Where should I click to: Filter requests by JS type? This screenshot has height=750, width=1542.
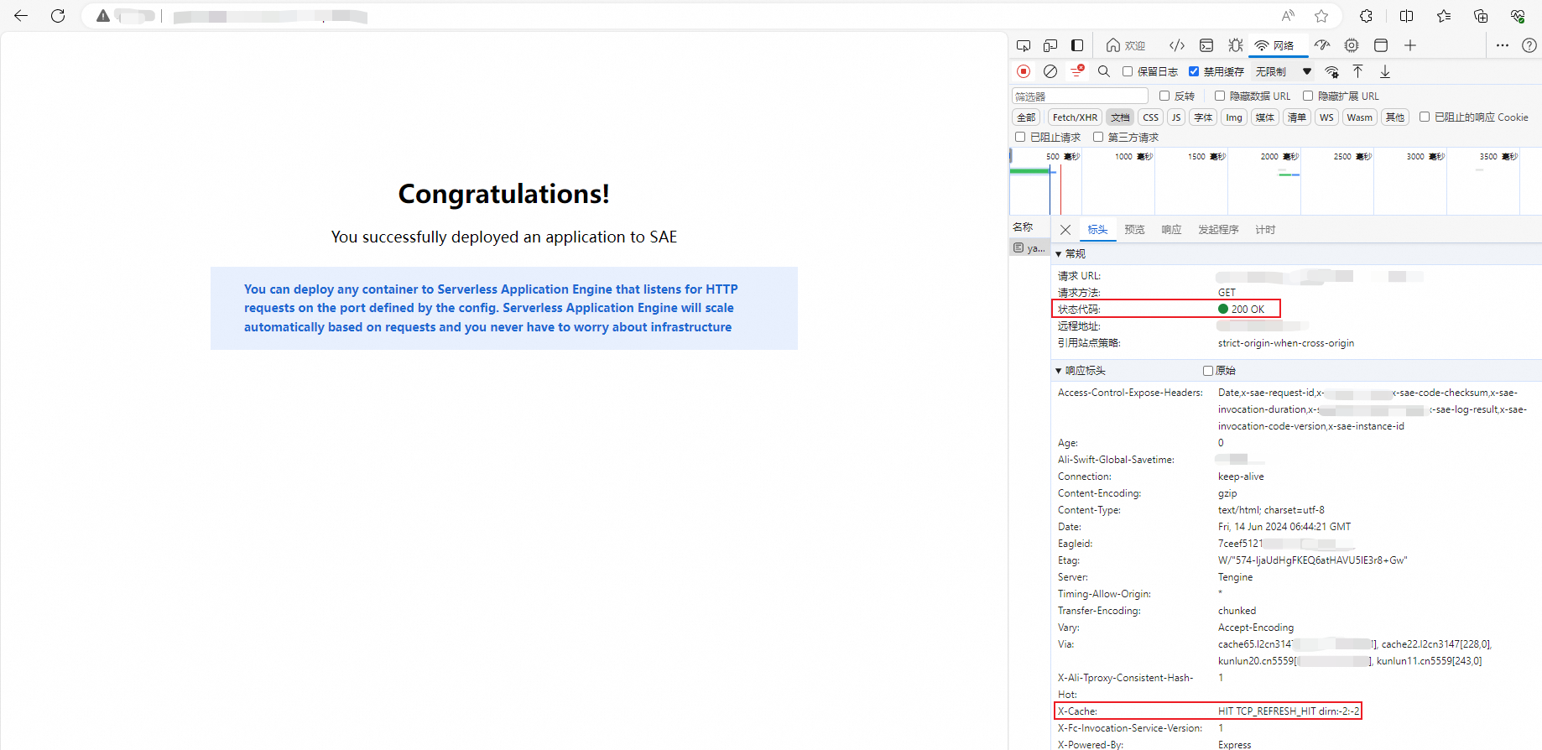pos(1176,117)
